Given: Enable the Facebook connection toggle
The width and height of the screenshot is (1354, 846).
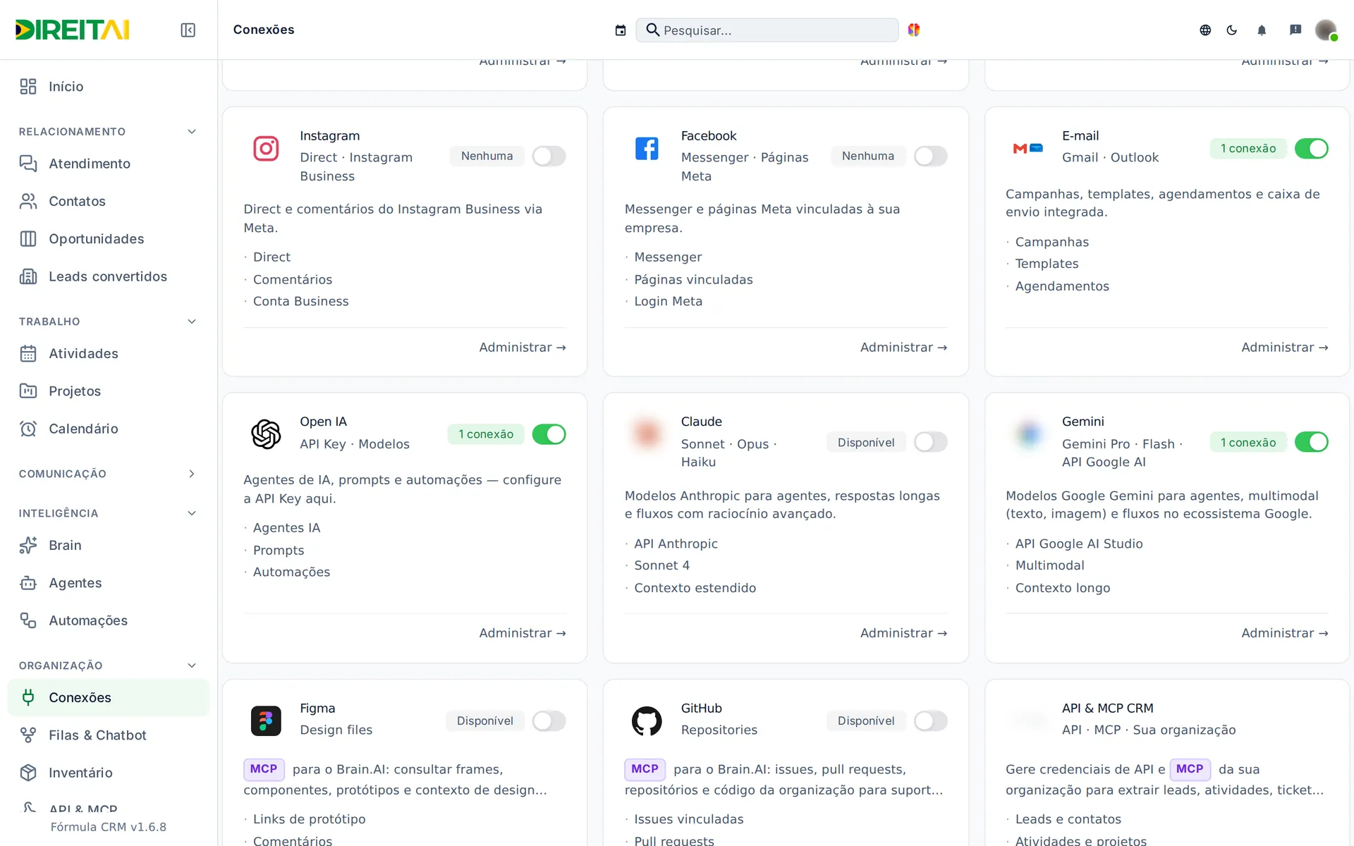Looking at the screenshot, I should [930, 156].
